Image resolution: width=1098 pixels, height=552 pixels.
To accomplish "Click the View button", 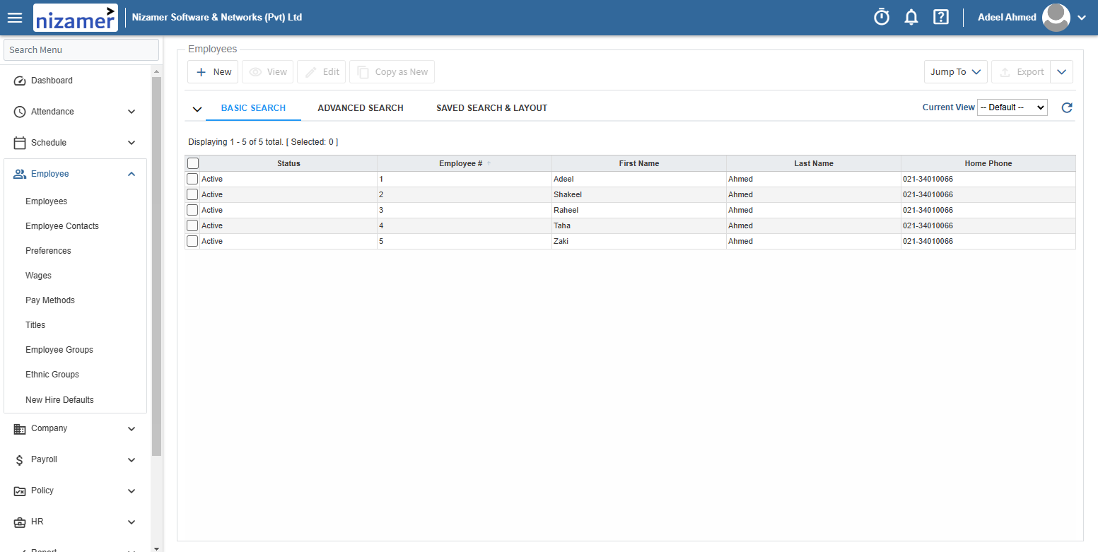I will pyautogui.click(x=268, y=71).
